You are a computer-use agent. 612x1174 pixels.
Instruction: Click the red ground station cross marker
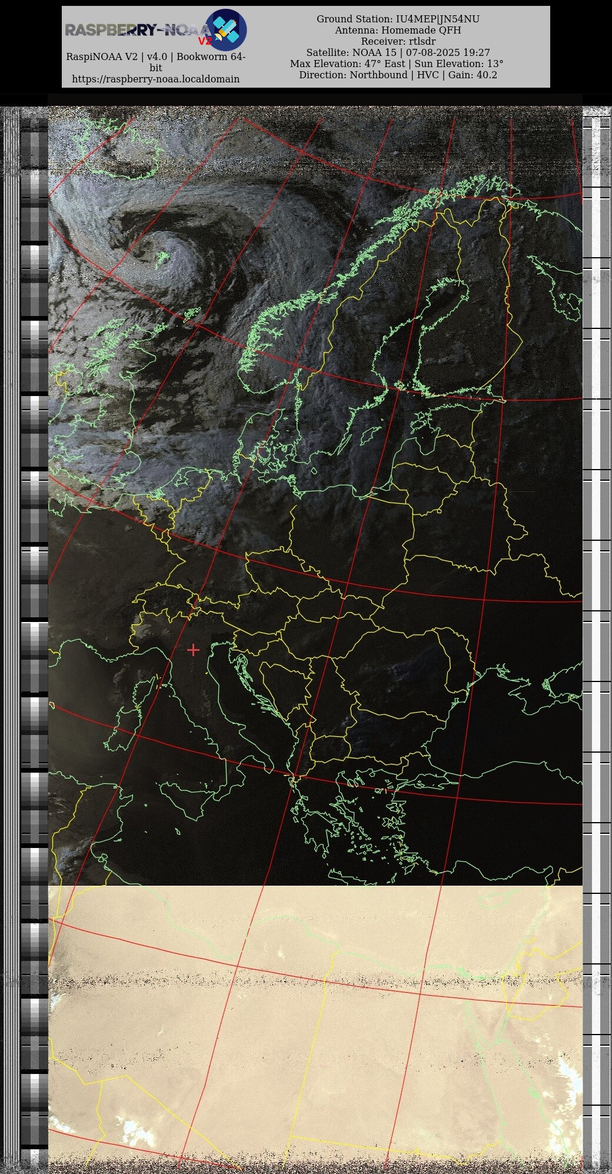[193, 650]
